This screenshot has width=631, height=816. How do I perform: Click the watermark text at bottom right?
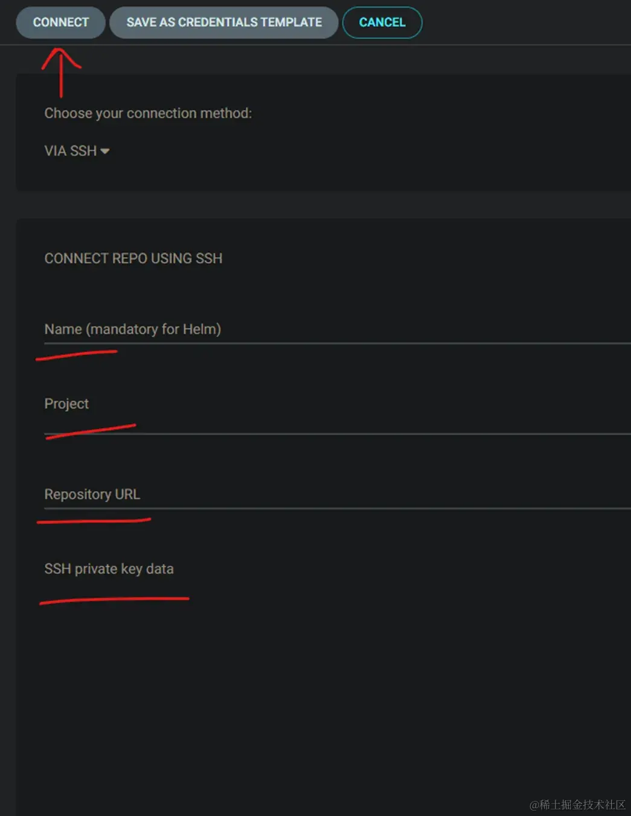(577, 805)
